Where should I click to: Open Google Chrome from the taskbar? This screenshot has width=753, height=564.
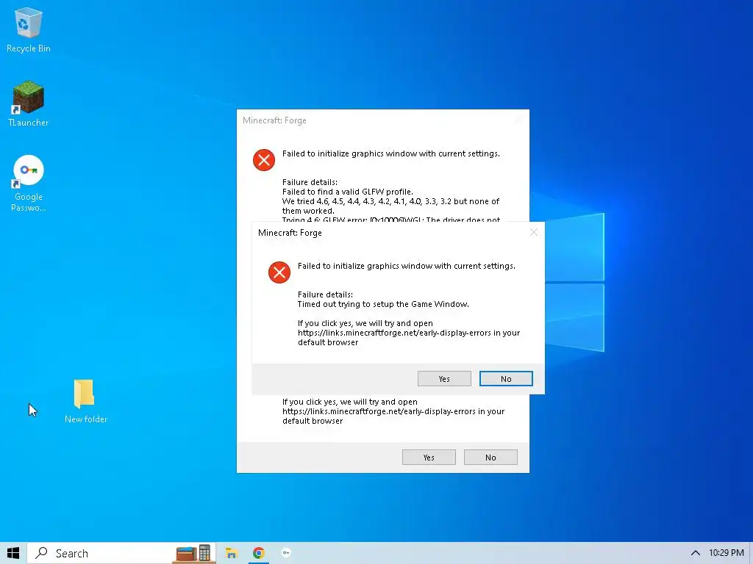[x=259, y=553]
